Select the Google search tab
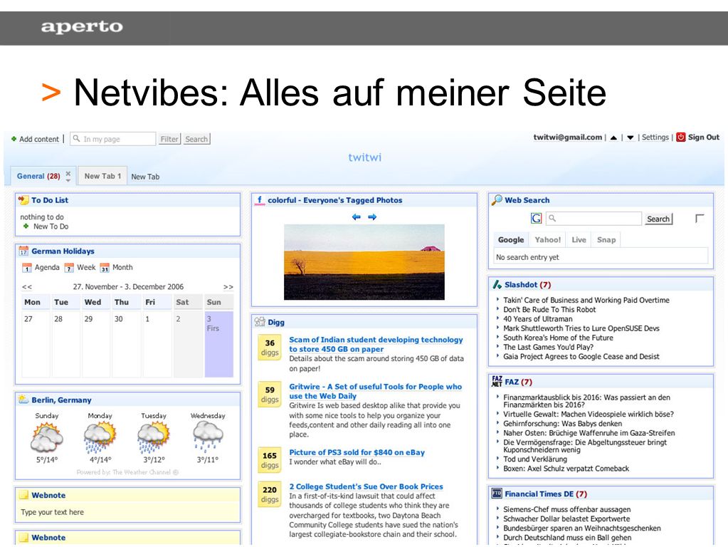Viewport: 728px width, 547px height. [511, 240]
